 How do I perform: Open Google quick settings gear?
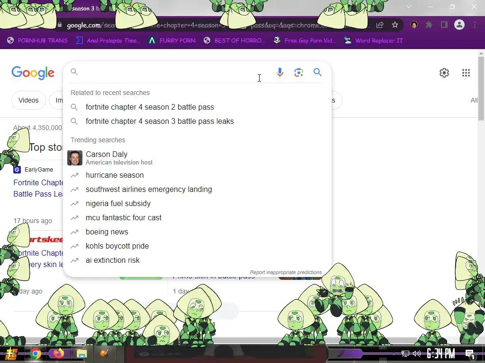tap(444, 73)
